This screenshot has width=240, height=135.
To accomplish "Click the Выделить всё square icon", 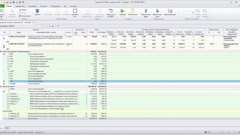I will (75, 11).
